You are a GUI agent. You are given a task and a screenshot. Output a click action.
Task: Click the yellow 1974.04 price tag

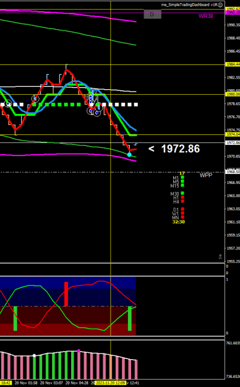point(233,134)
